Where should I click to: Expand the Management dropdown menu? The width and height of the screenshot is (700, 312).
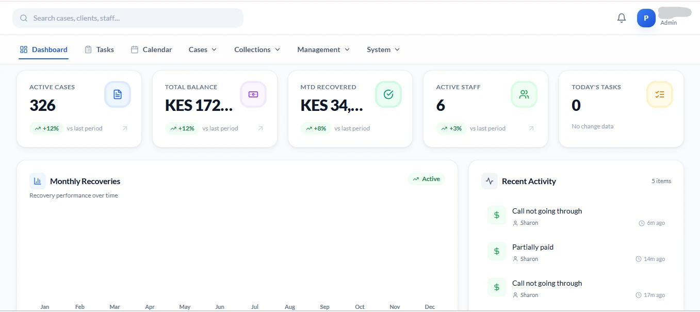pyautogui.click(x=323, y=50)
